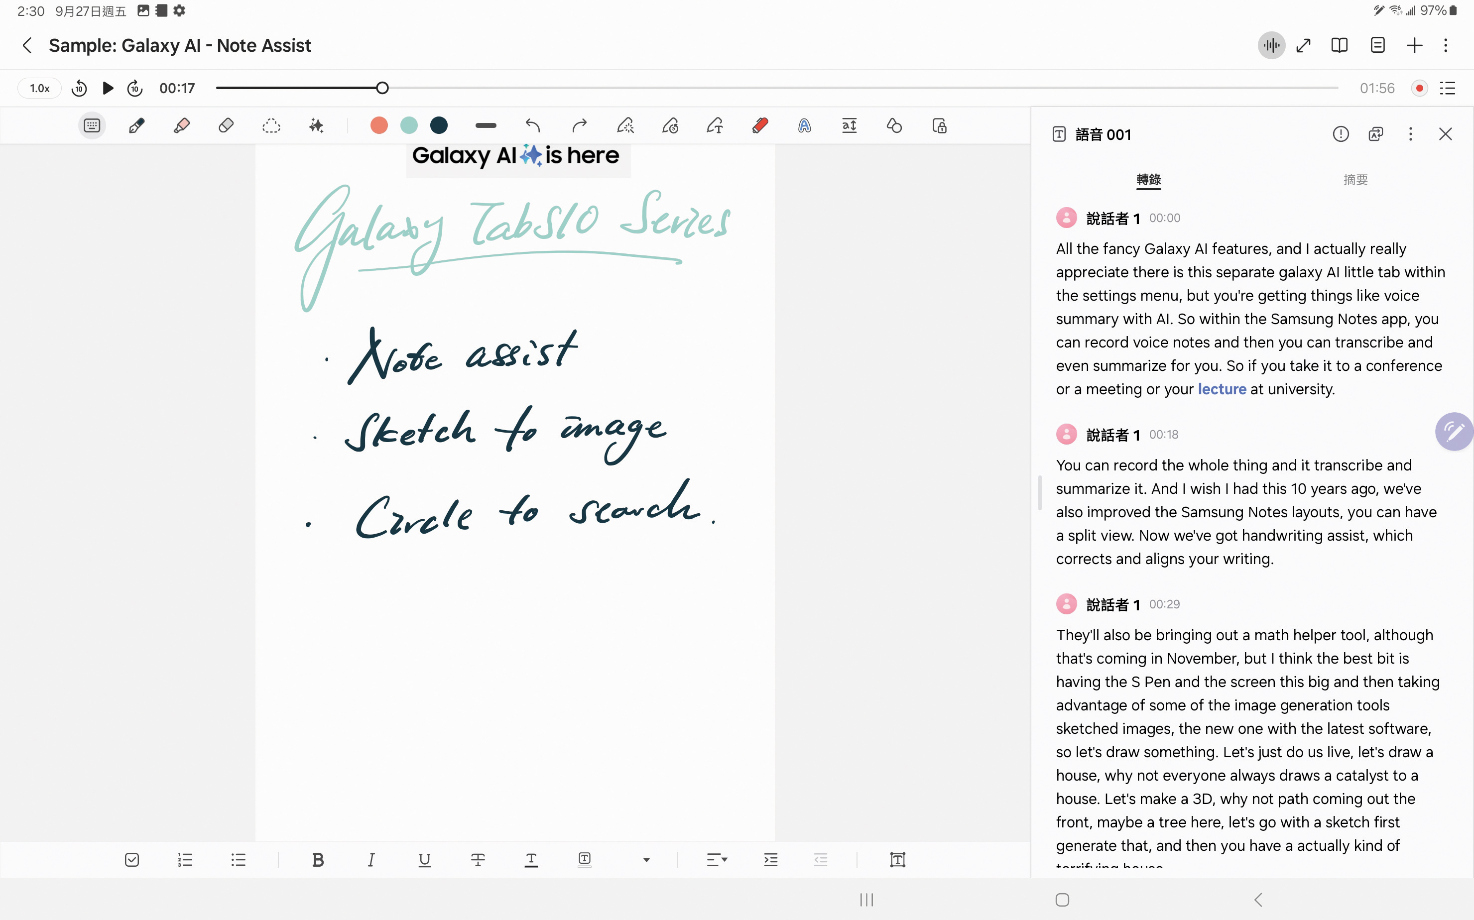
Task: Toggle bold formatting
Action: (318, 859)
